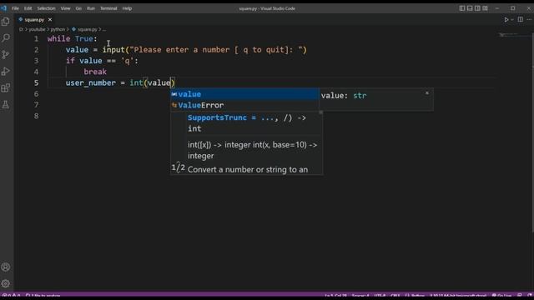Close the value: str details pane
Image resolution: width=534 pixels, height=300 pixels.
click(427, 92)
